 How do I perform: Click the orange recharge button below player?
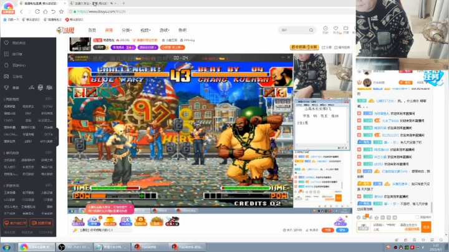click(x=328, y=230)
